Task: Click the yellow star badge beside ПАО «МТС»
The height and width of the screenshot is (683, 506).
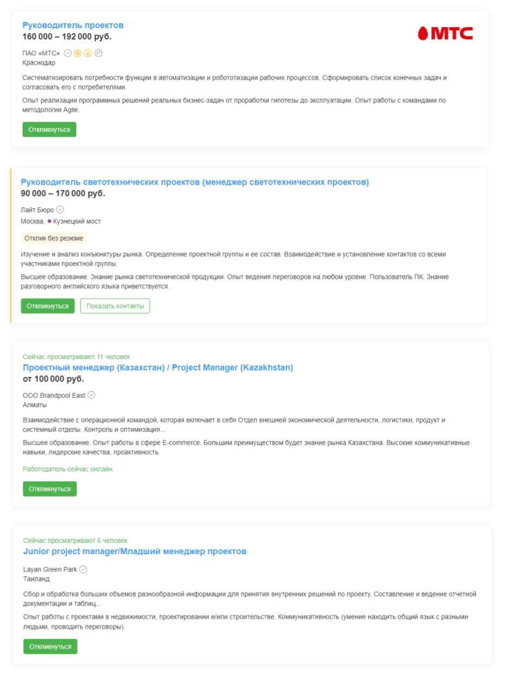Action: 78,53
